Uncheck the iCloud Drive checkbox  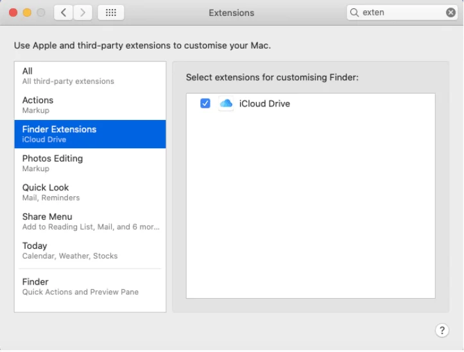(x=205, y=103)
